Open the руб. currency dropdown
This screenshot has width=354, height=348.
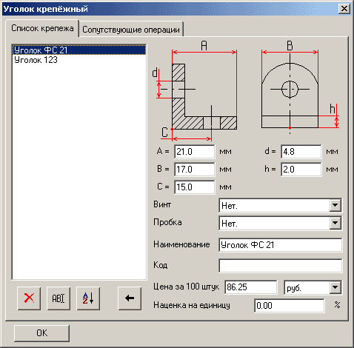(x=335, y=287)
